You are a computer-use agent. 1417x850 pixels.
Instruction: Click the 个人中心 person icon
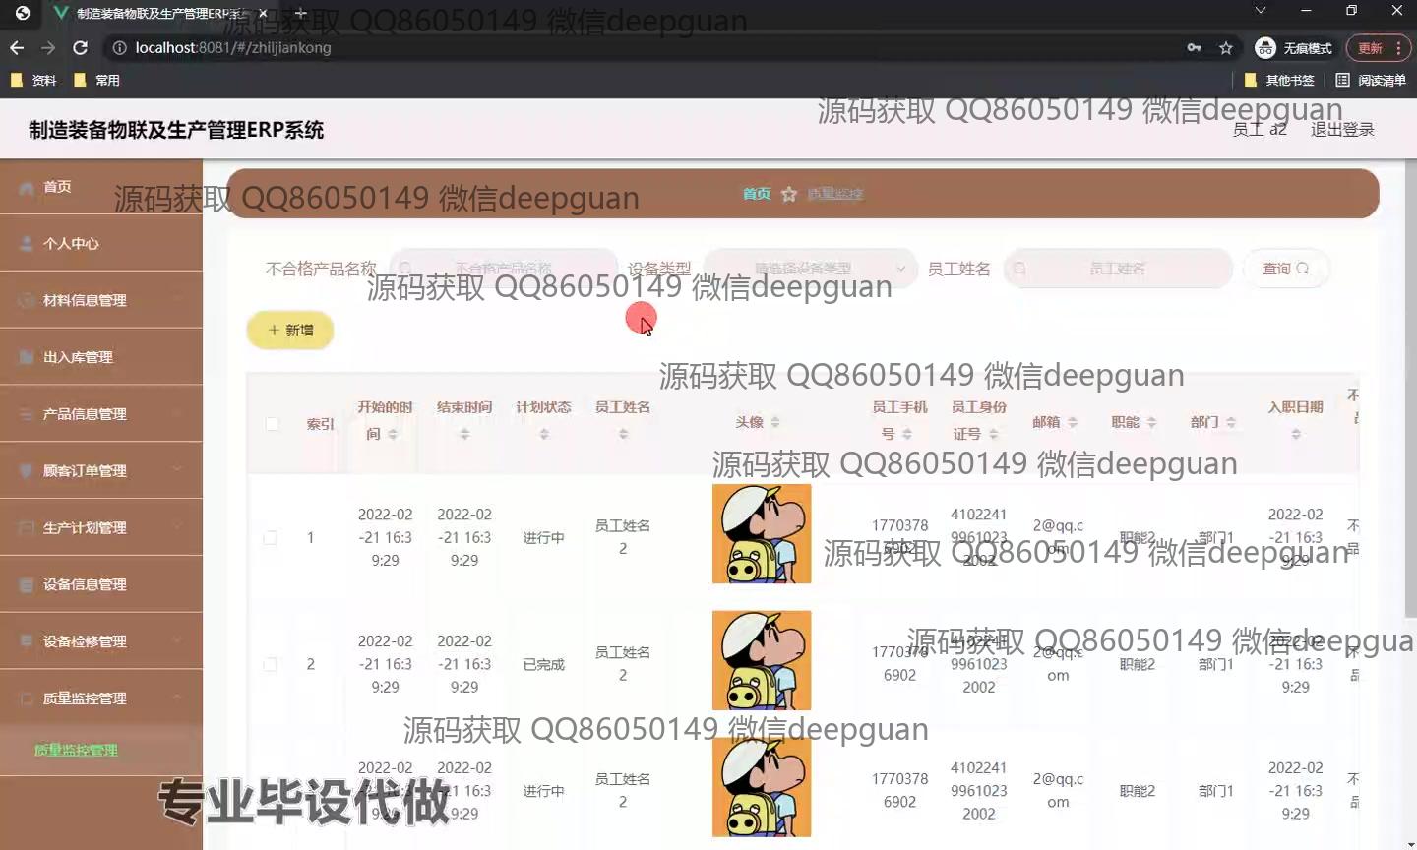[x=27, y=244]
